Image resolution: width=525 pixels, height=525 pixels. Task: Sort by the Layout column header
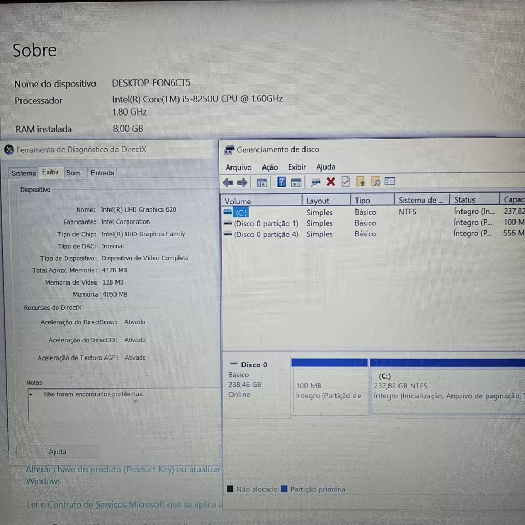(x=326, y=201)
